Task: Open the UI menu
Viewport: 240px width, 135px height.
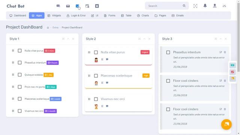Action: (x=94, y=15)
